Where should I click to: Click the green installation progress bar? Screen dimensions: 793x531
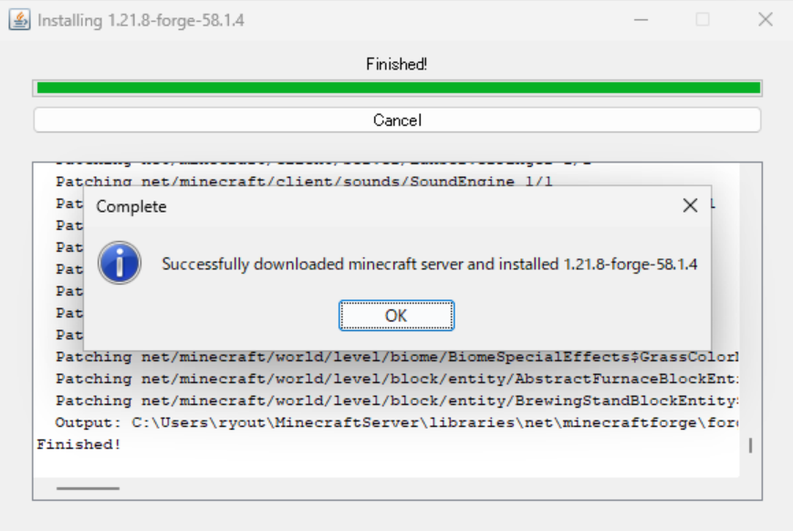[397, 88]
